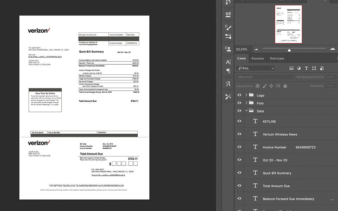This screenshot has height=211, width=338.
Task: Hide the Foto group
Action: click(x=239, y=103)
